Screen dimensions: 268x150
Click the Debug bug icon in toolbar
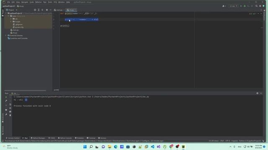(245, 6)
